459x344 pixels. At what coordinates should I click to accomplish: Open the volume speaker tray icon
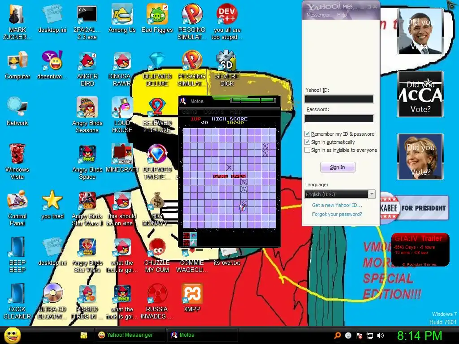[380, 335]
